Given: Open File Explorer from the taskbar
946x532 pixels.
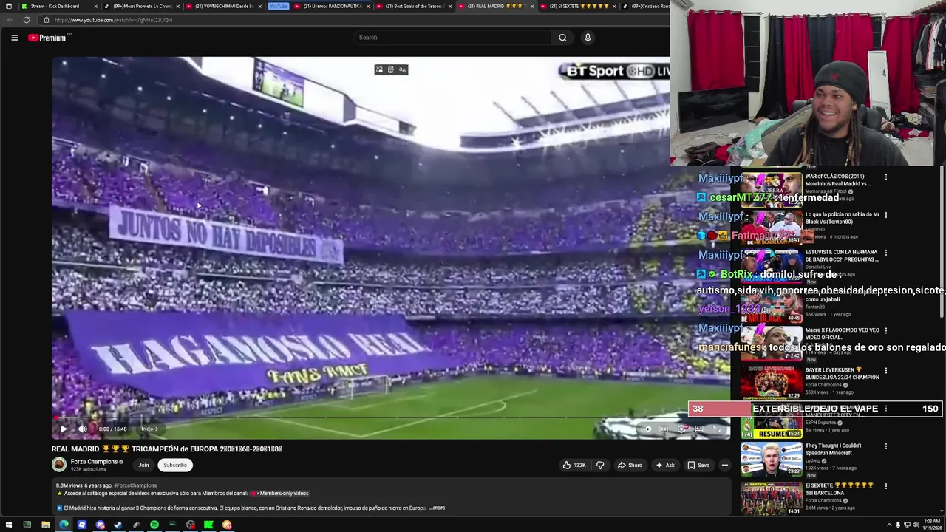Looking at the screenshot, I should pyautogui.click(x=45, y=525).
